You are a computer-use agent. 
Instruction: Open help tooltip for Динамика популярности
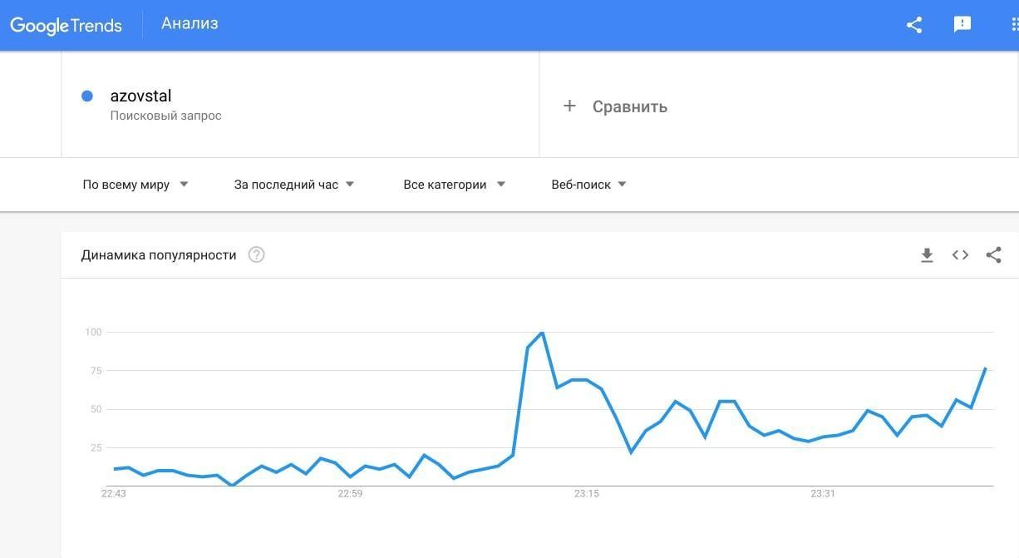(x=257, y=254)
